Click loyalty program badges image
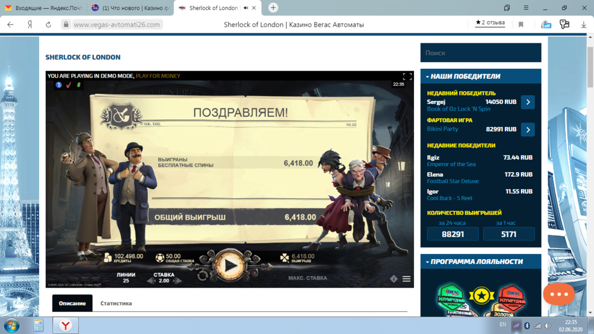The width and height of the screenshot is (594, 334). pyautogui.click(x=481, y=299)
